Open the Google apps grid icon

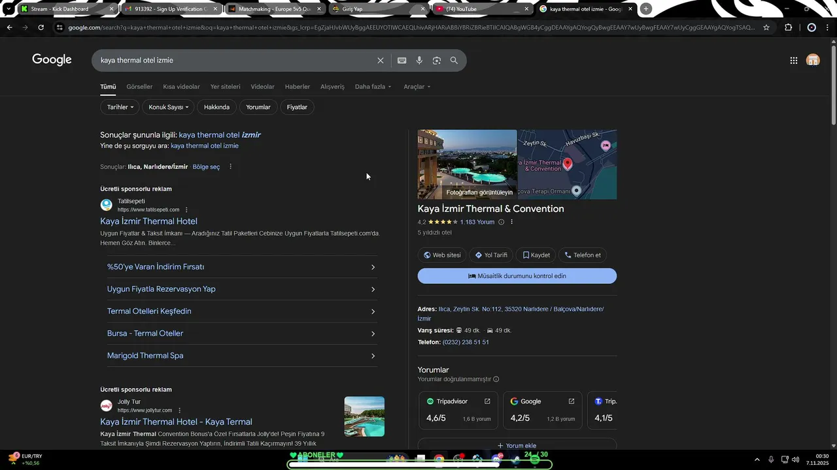coord(793,60)
